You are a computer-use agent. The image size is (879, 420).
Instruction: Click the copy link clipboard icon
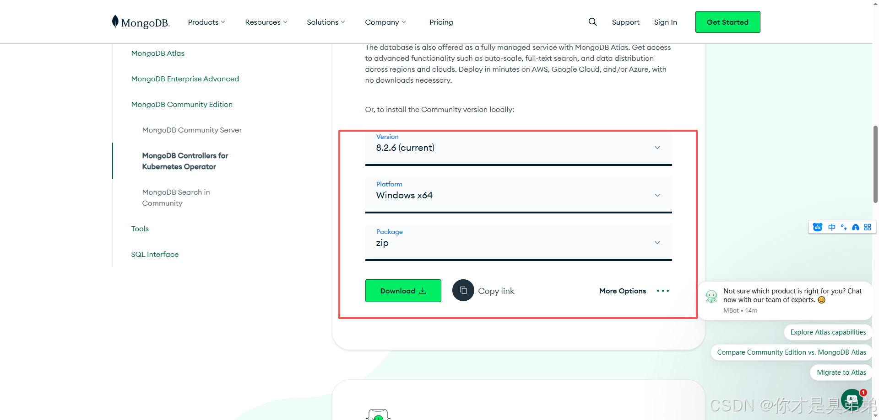coord(463,290)
